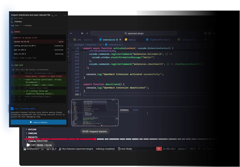Click the '10:05 Inspect stacktr..' tooltip label
This screenshot has height=167, width=240.
click(x=95, y=131)
